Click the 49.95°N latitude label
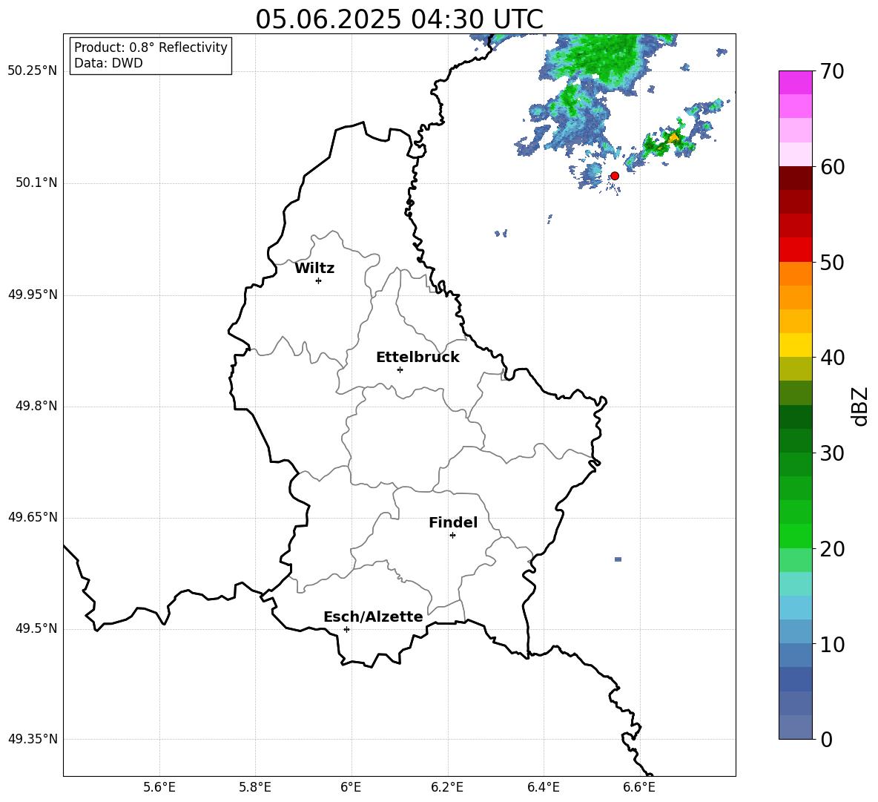Screen dimensions: 878x802 pyautogui.click(x=33, y=294)
